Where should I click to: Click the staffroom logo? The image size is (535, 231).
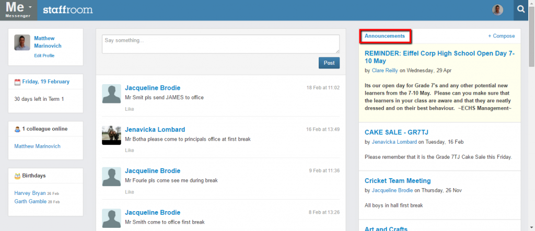67,10
